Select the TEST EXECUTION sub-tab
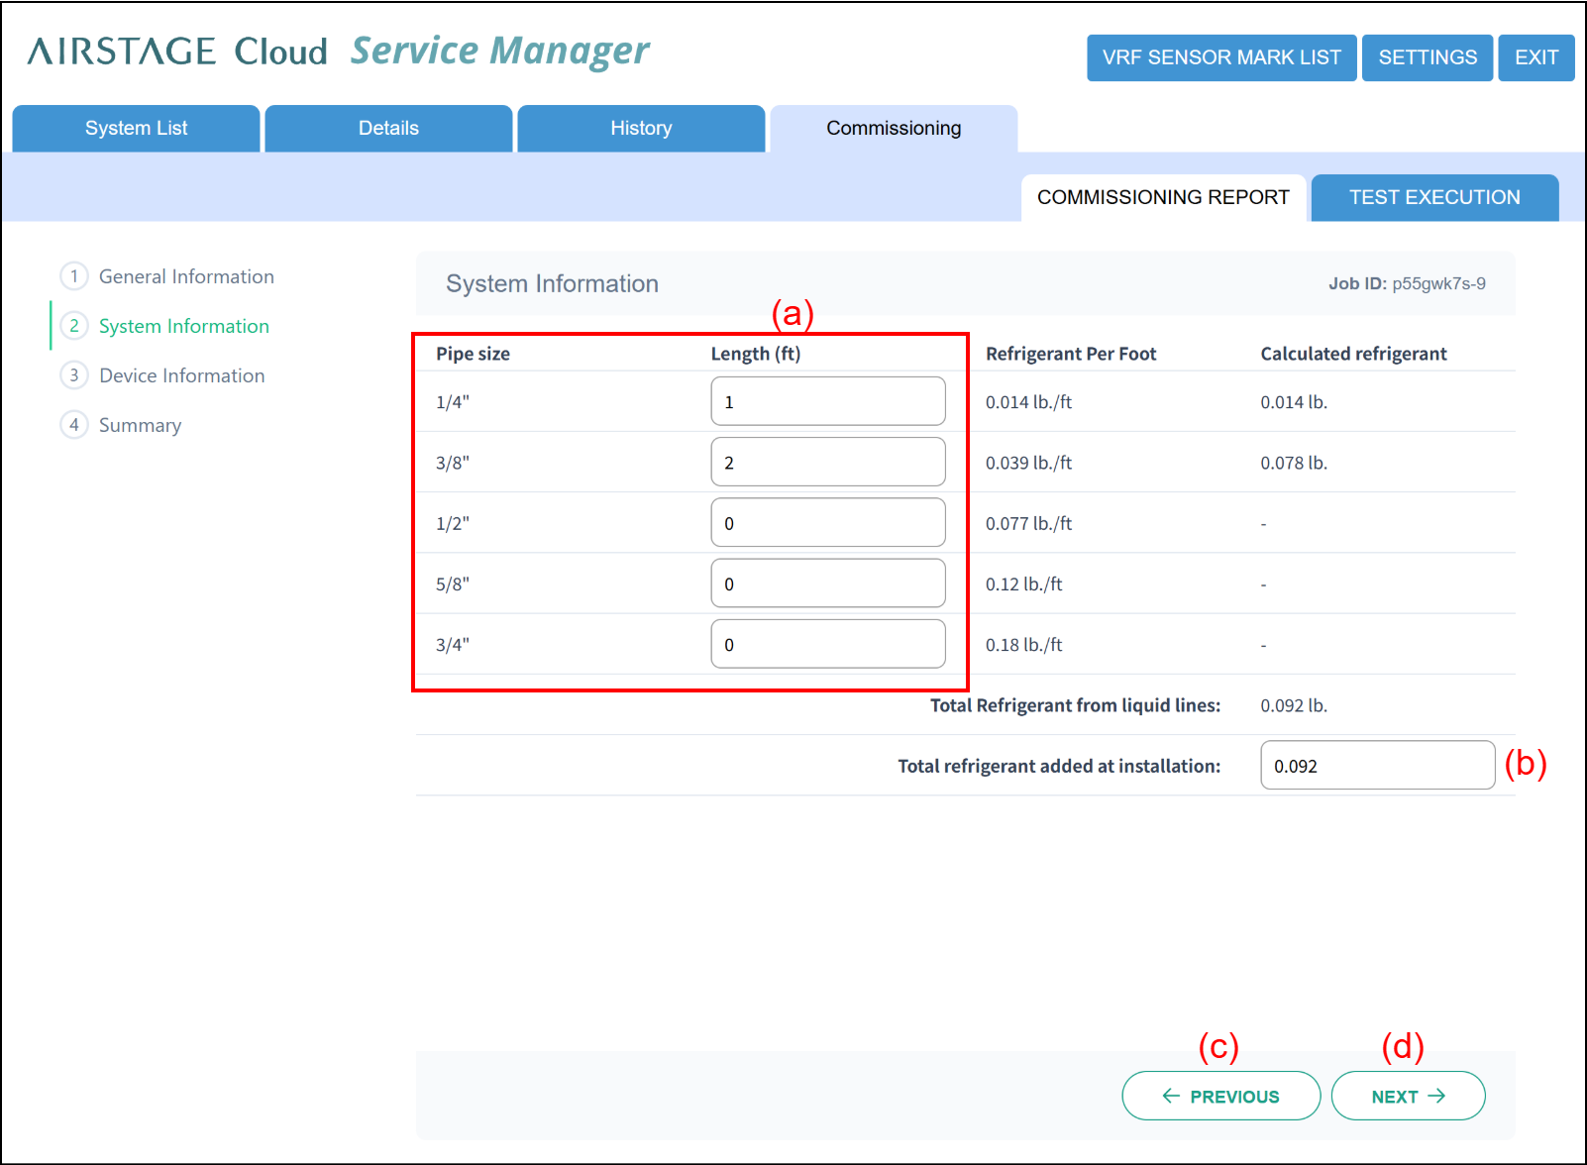Image resolution: width=1587 pixels, height=1165 pixels. pyautogui.click(x=1434, y=197)
